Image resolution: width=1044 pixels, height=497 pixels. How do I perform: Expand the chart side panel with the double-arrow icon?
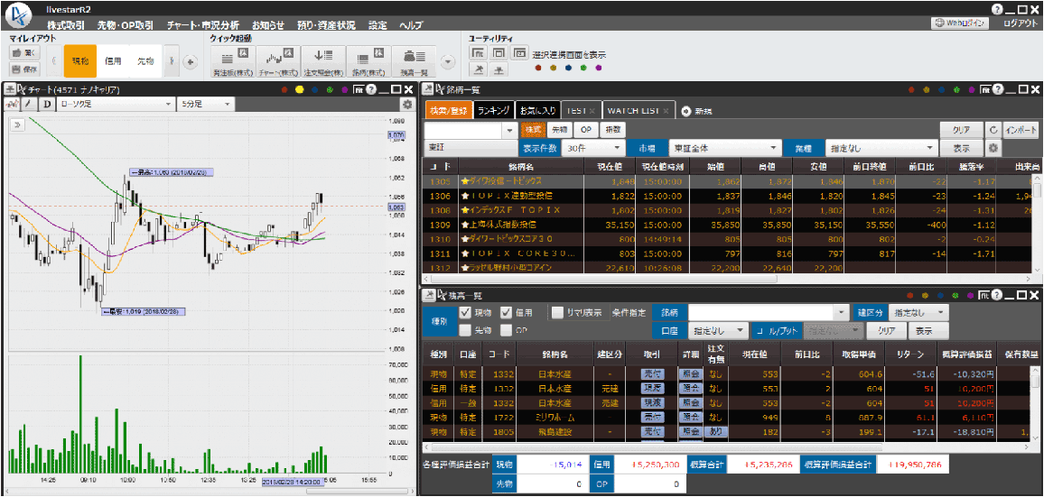[17, 124]
